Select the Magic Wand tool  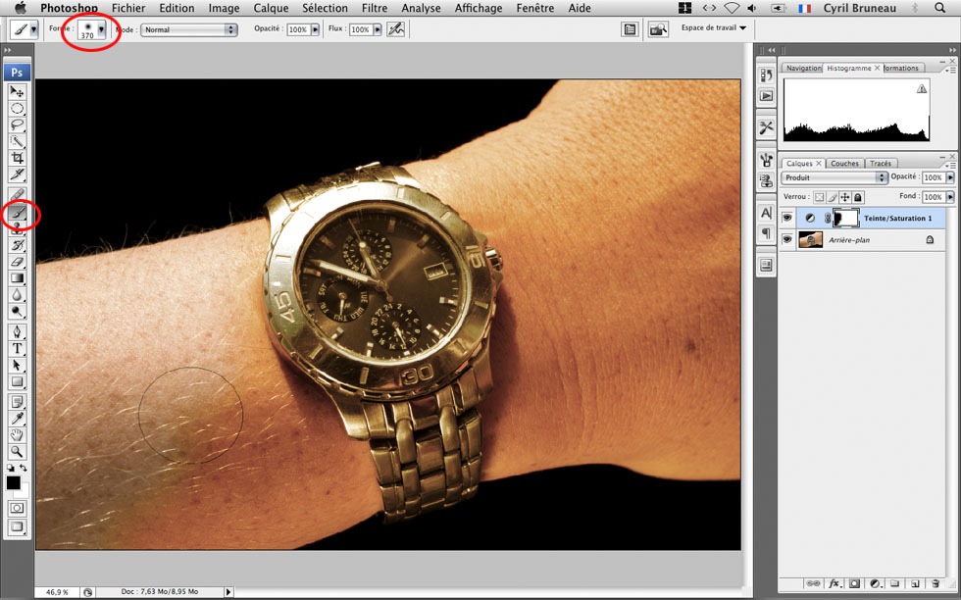click(x=18, y=141)
